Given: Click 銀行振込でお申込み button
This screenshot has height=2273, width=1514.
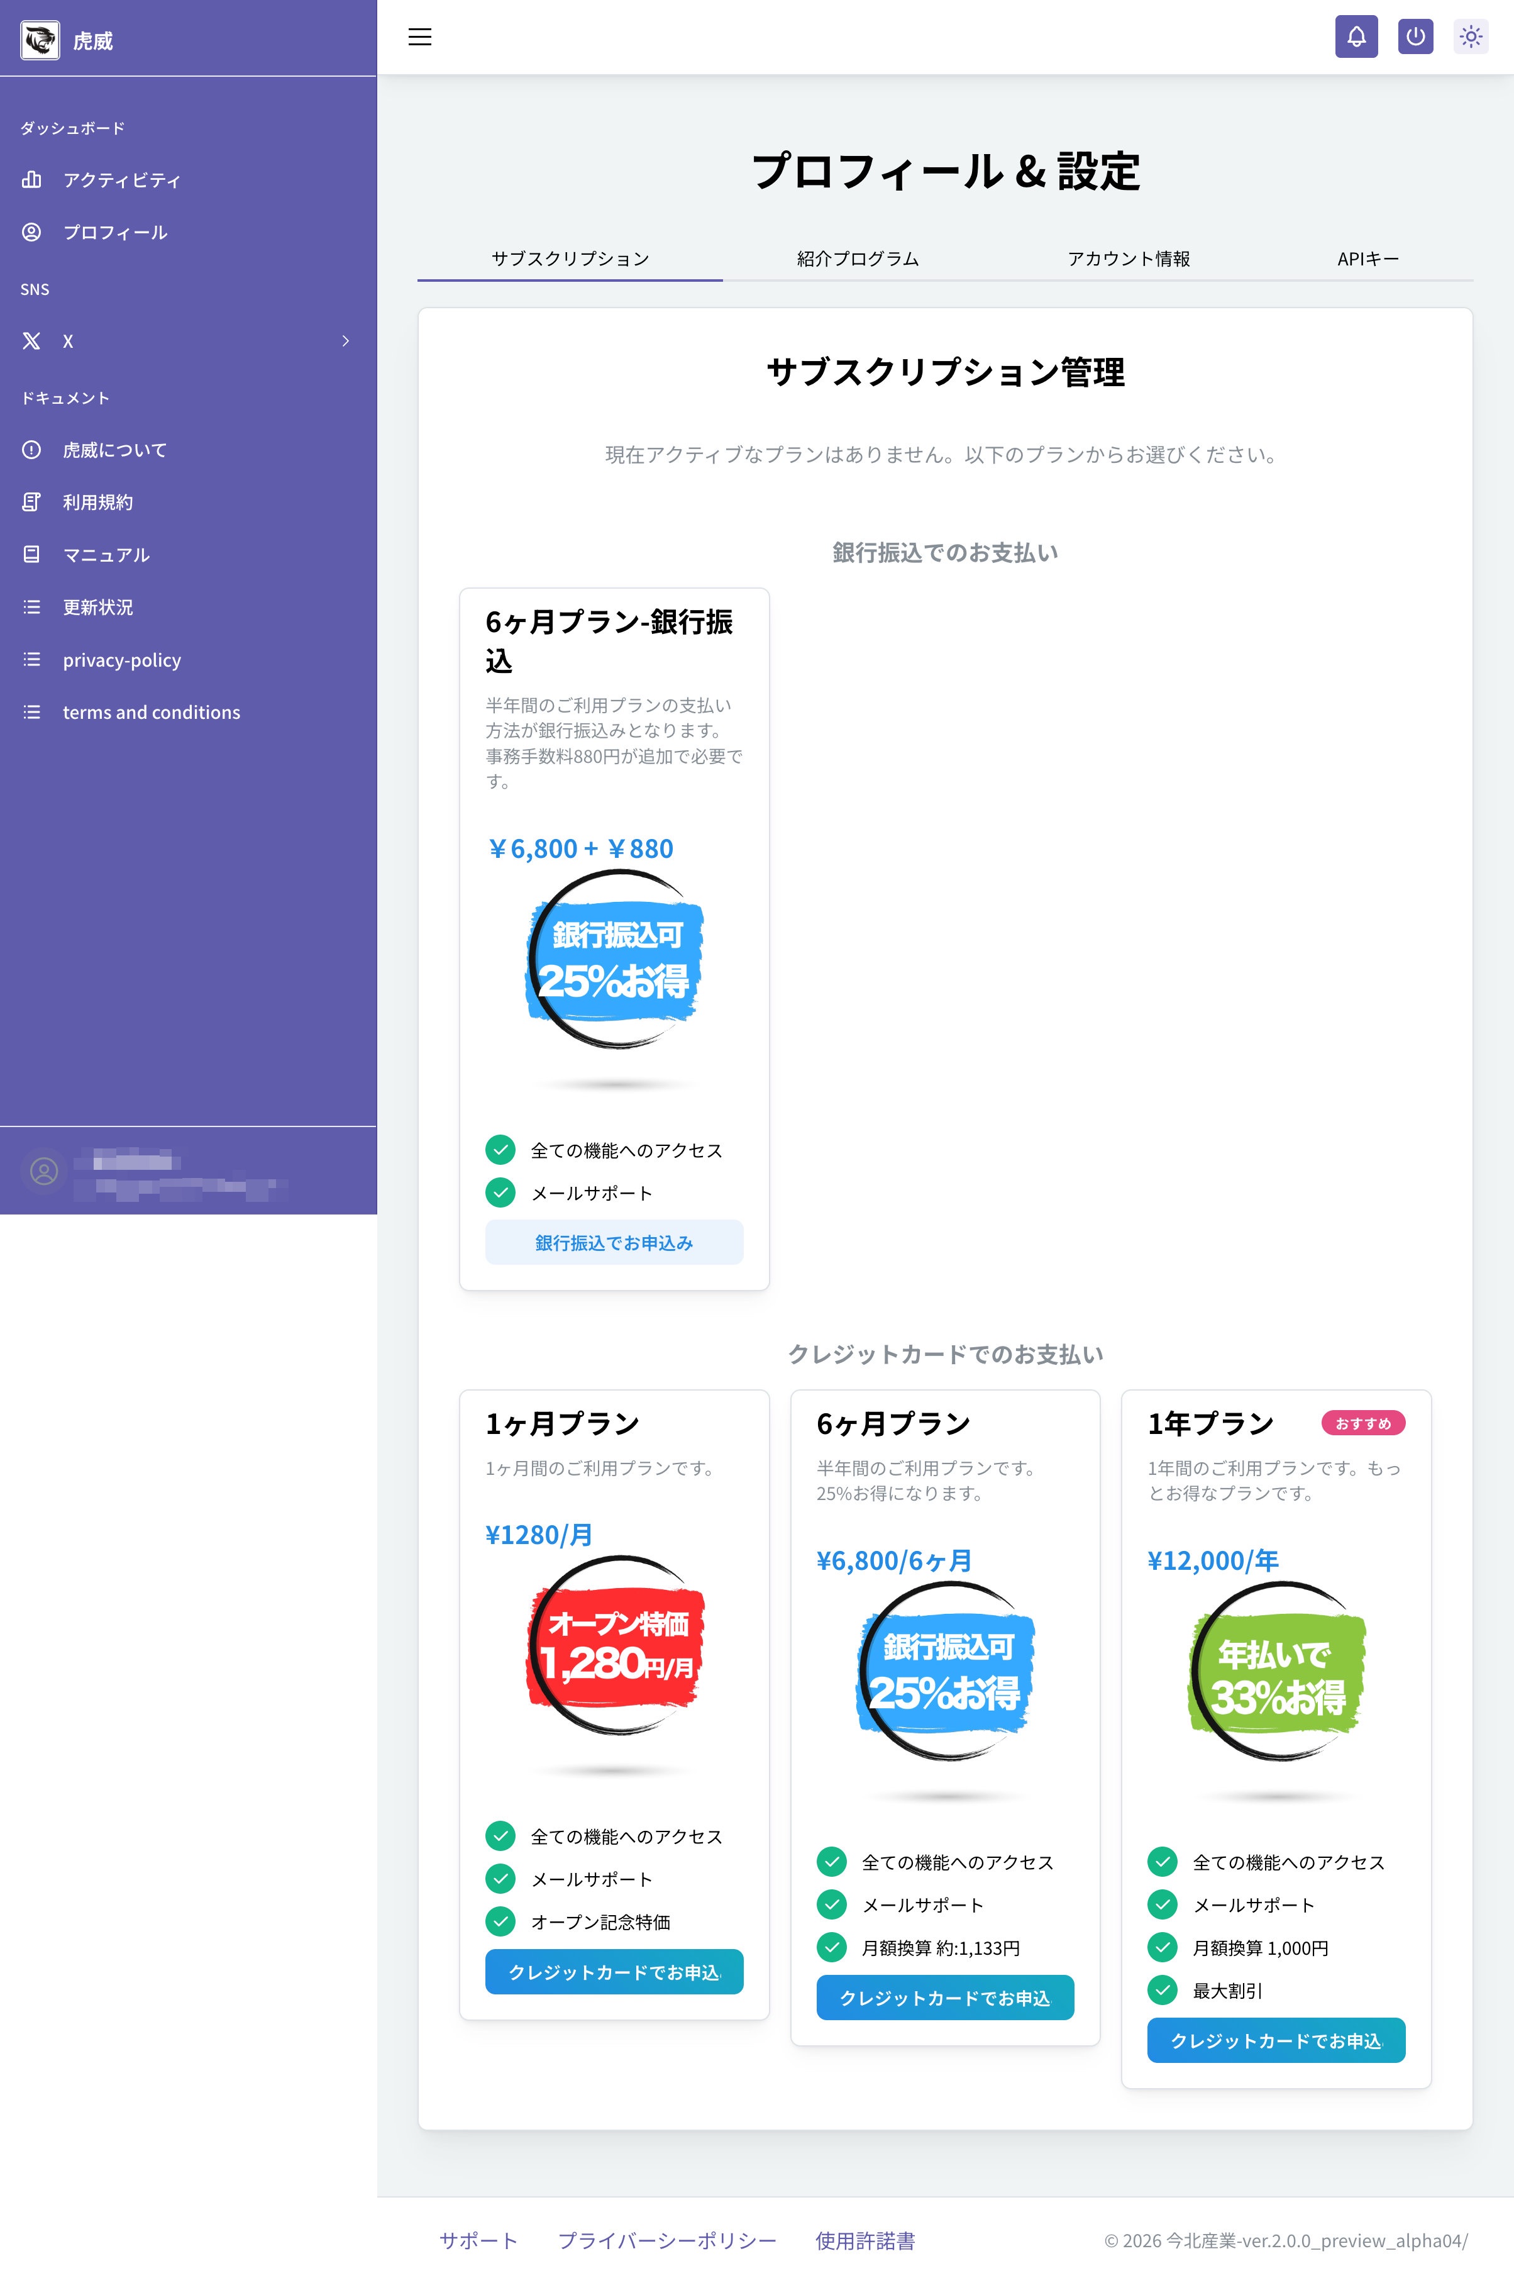Looking at the screenshot, I should click(x=614, y=1242).
